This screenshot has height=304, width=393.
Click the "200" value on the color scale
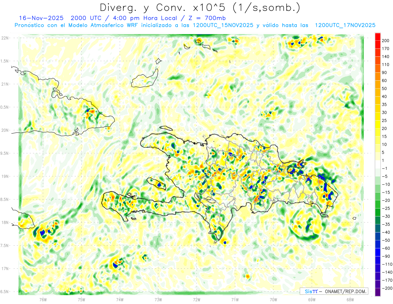tap(386, 40)
